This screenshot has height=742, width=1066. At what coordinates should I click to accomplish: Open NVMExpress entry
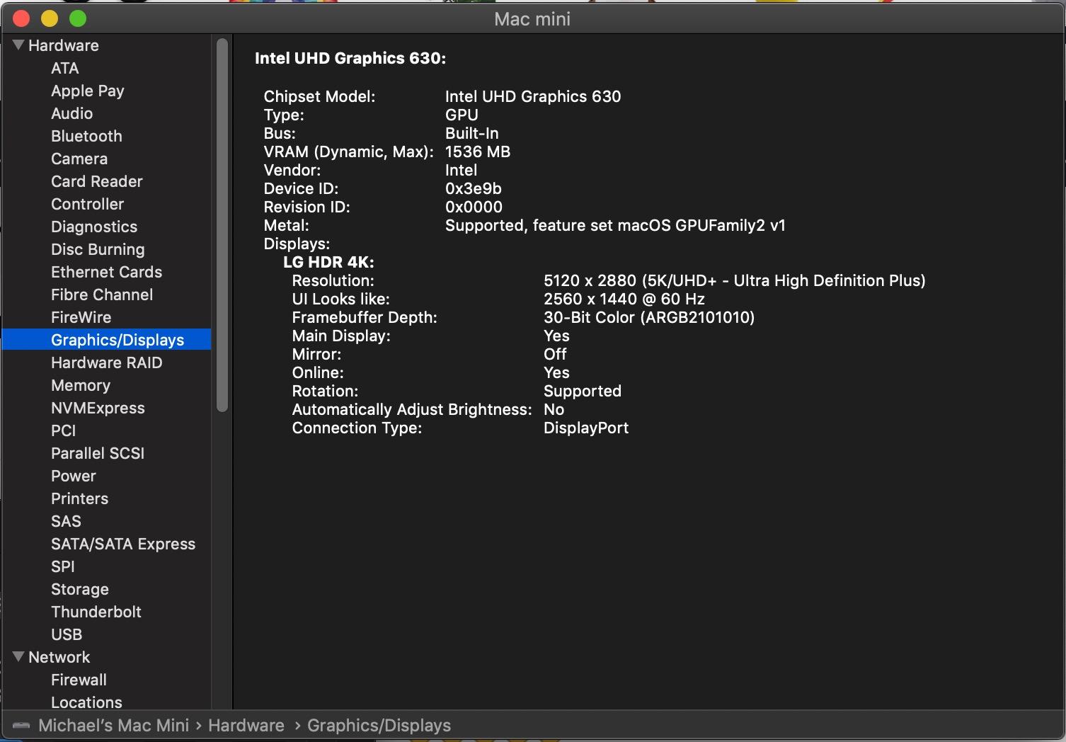click(x=98, y=408)
